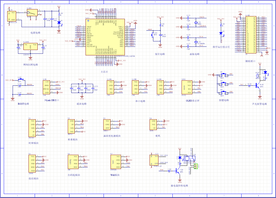The height and width of the screenshot is (198, 276).
Task: Click the '复位电路' section title
Action: pos(160,54)
